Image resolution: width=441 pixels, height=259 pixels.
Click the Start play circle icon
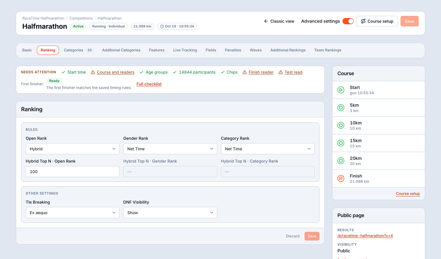point(341,90)
